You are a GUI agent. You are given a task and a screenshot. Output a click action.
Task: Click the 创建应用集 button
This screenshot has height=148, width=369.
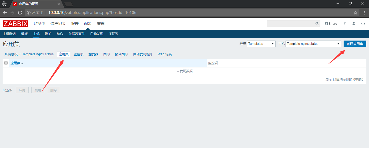pyautogui.click(x=355, y=44)
